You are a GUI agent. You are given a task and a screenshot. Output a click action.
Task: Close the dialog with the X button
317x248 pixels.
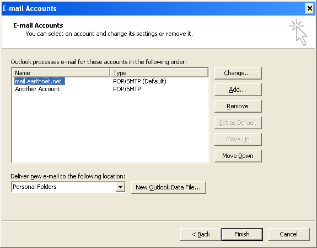pos(309,8)
